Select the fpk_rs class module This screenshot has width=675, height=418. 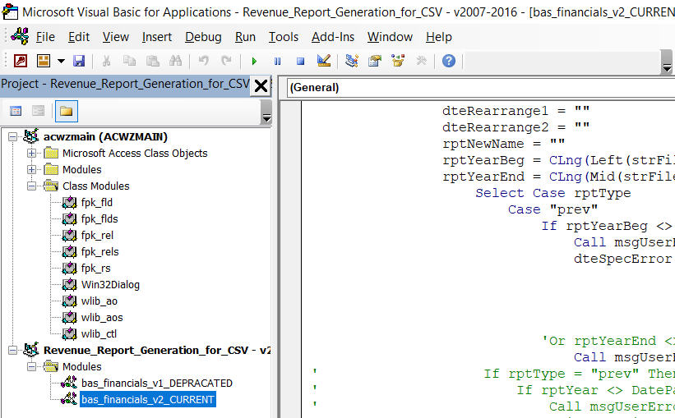pyautogui.click(x=95, y=269)
